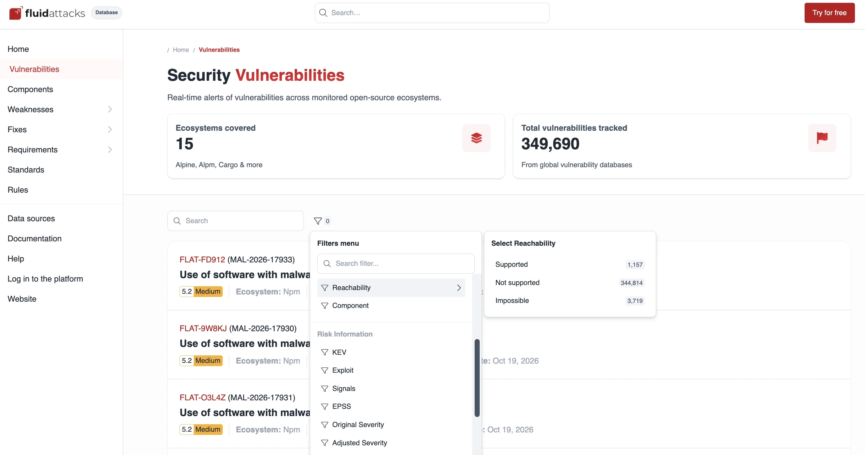Choose the KEV filter entry
The height and width of the screenshot is (455, 865).
click(391, 352)
